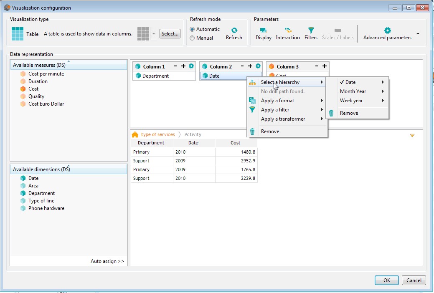The image size is (434, 293).
Task: Click the hierarchy icon in context menu
Action: click(252, 82)
